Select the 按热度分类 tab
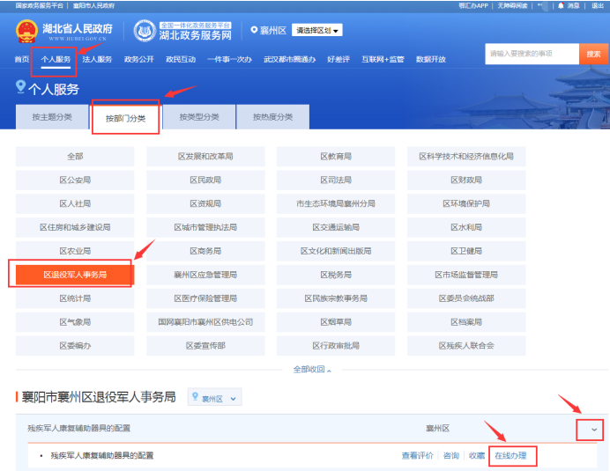 tap(272, 117)
